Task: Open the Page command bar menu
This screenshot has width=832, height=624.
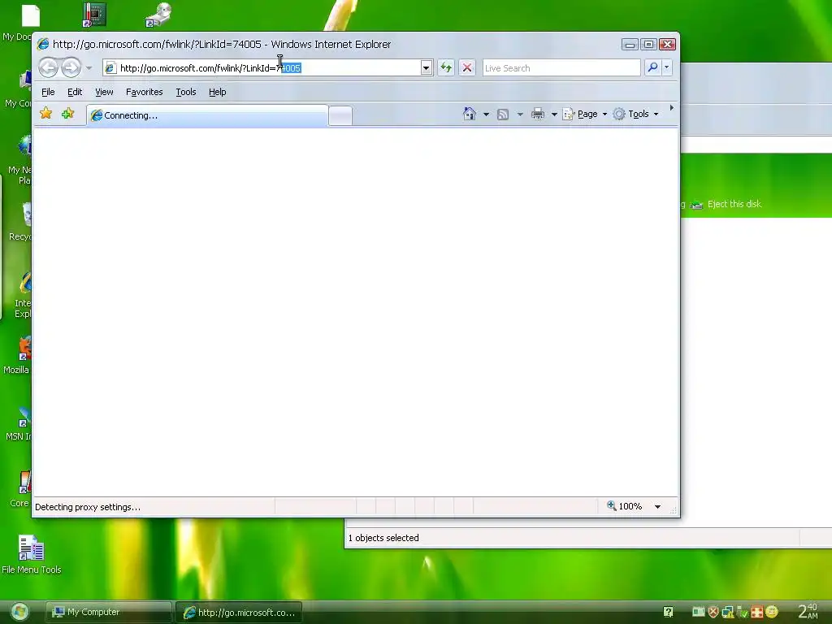Action: [585, 114]
